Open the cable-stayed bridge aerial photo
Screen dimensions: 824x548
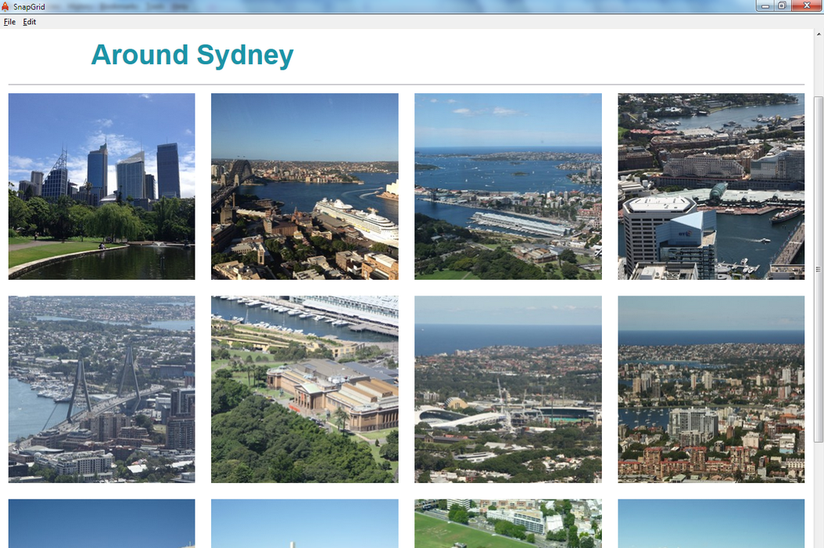point(101,389)
